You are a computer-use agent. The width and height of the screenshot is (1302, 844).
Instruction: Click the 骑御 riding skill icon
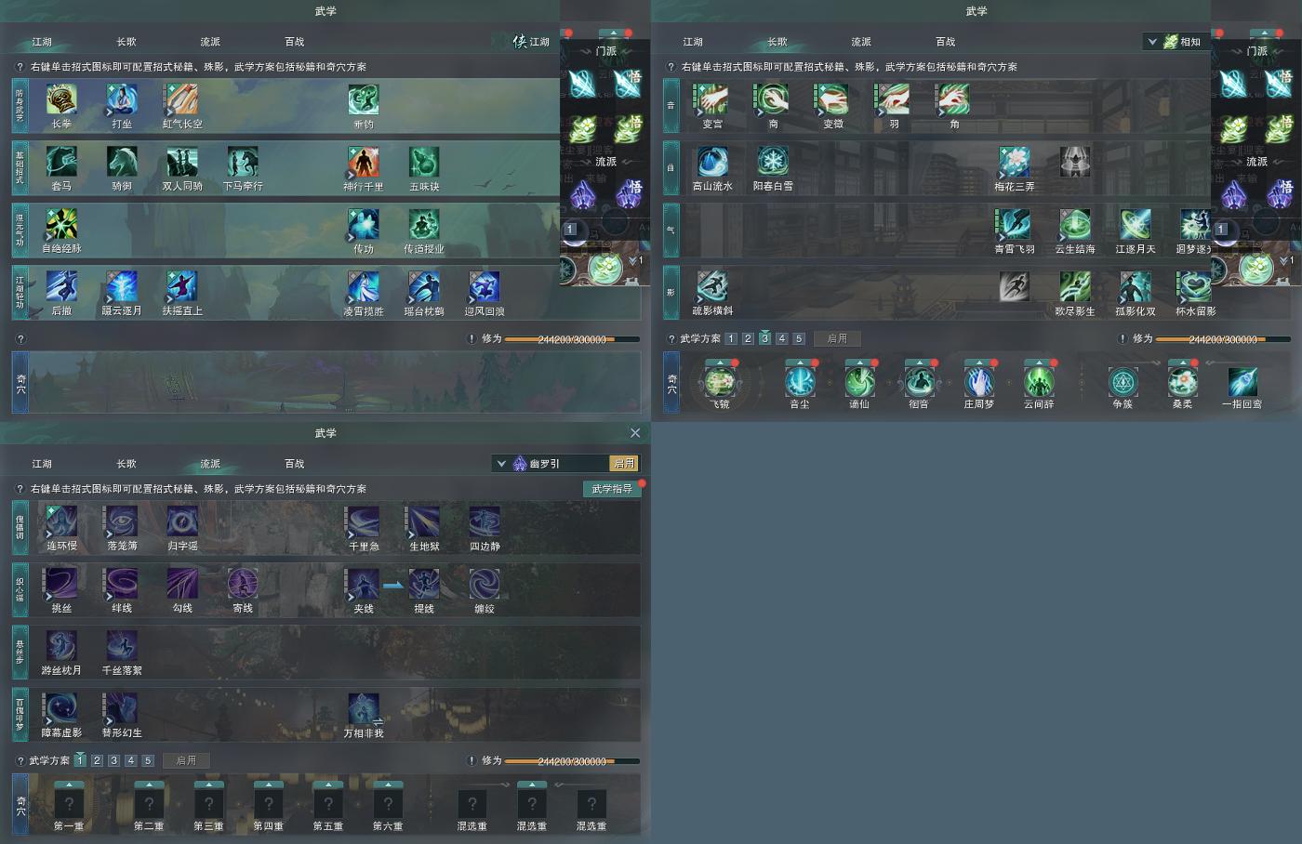pos(122,162)
